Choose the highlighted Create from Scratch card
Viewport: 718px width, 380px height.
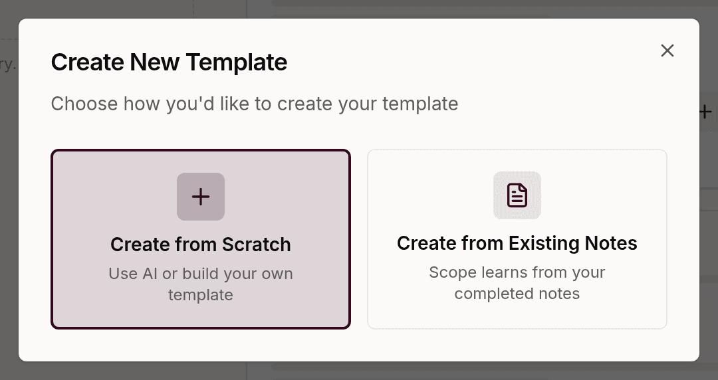[x=201, y=239]
